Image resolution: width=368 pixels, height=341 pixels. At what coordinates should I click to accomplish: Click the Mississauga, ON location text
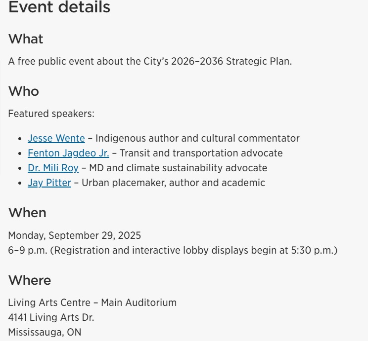tap(45, 332)
